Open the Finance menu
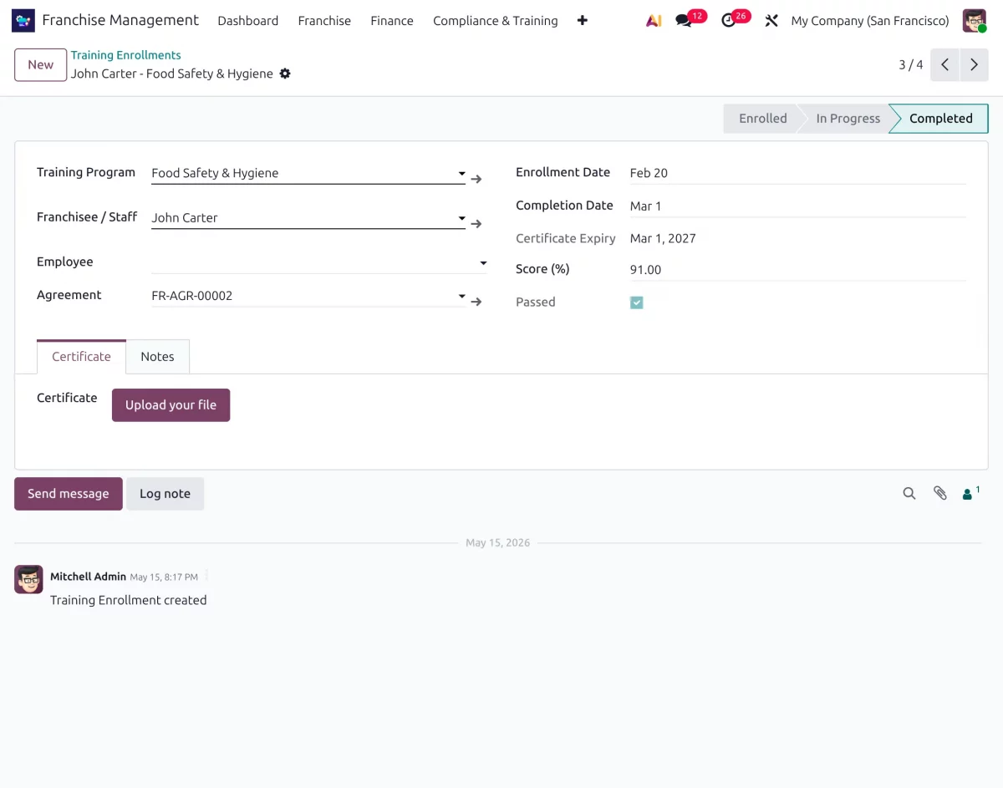This screenshot has height=788, width=1003. click(392, 21)
